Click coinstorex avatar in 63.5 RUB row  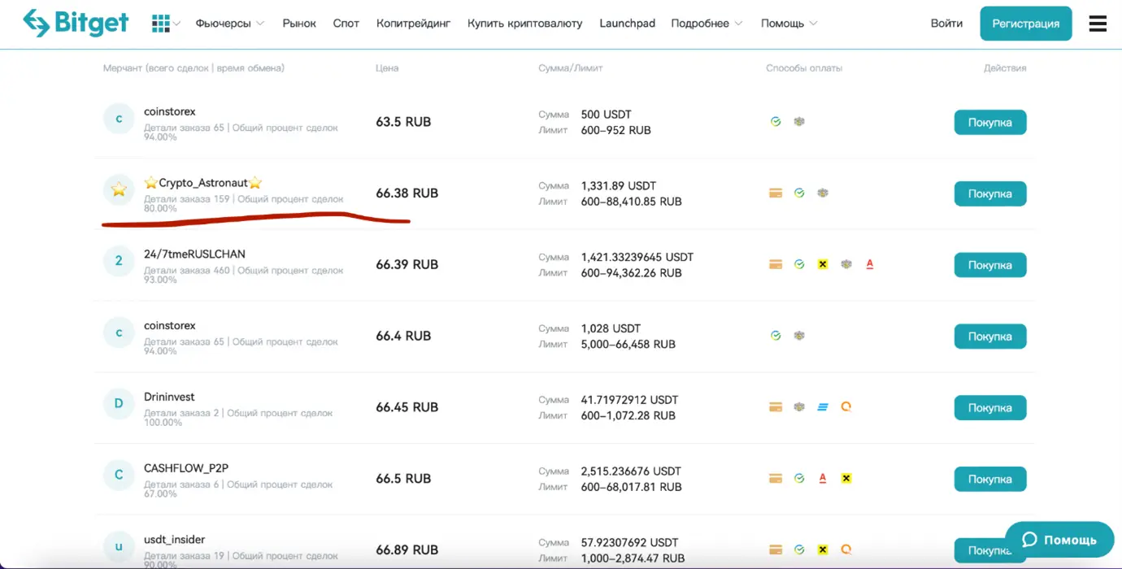(119, 119)
